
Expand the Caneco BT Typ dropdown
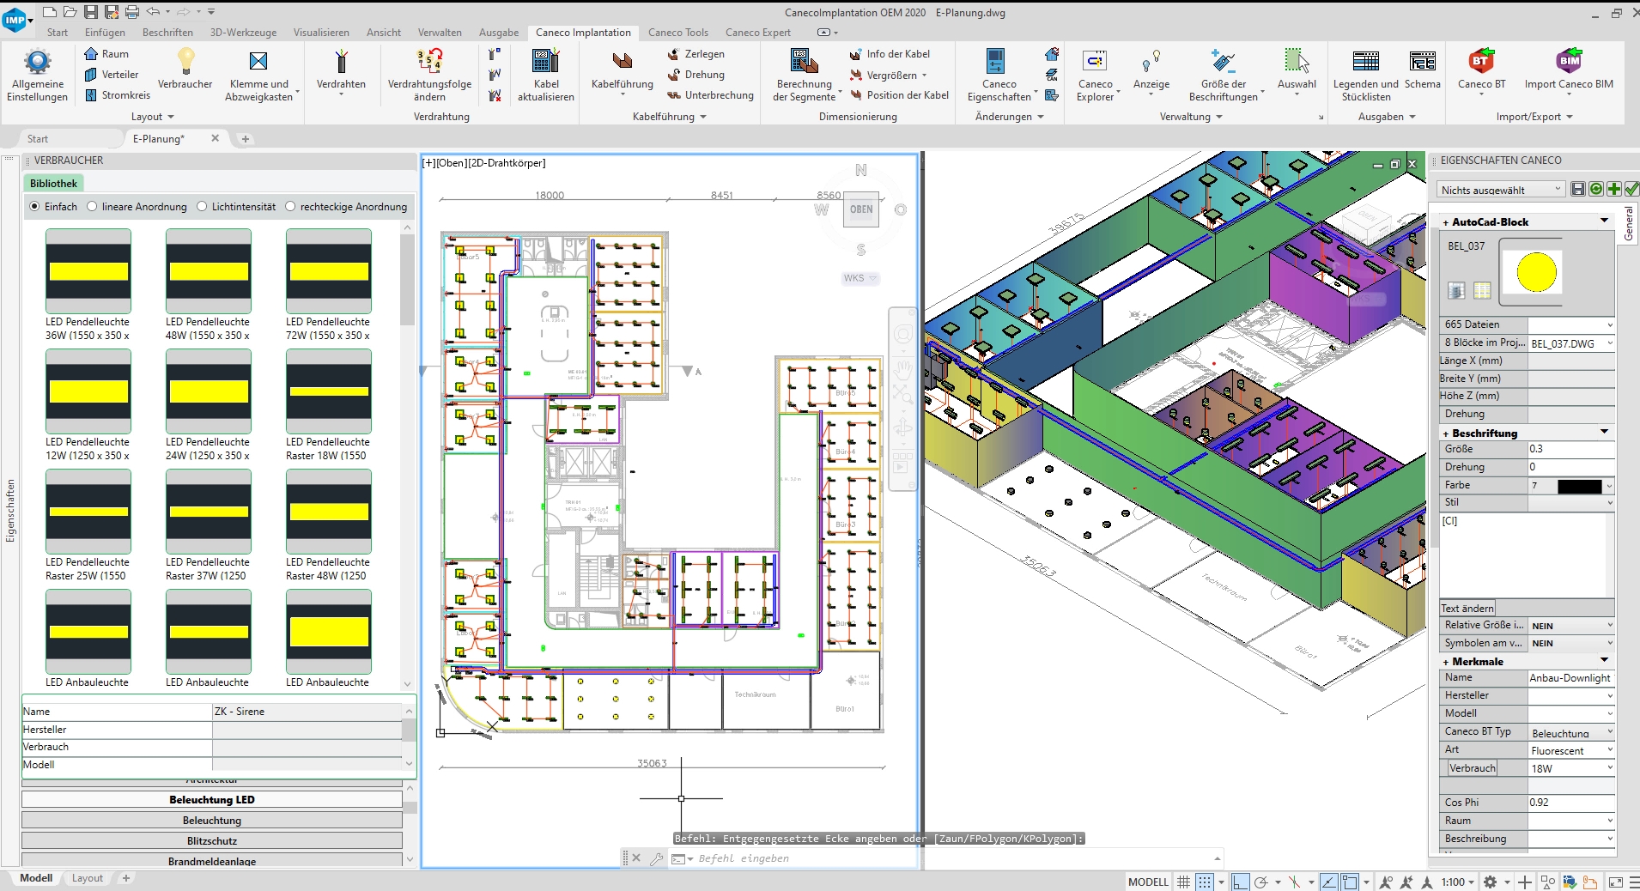coord(1609,732)
